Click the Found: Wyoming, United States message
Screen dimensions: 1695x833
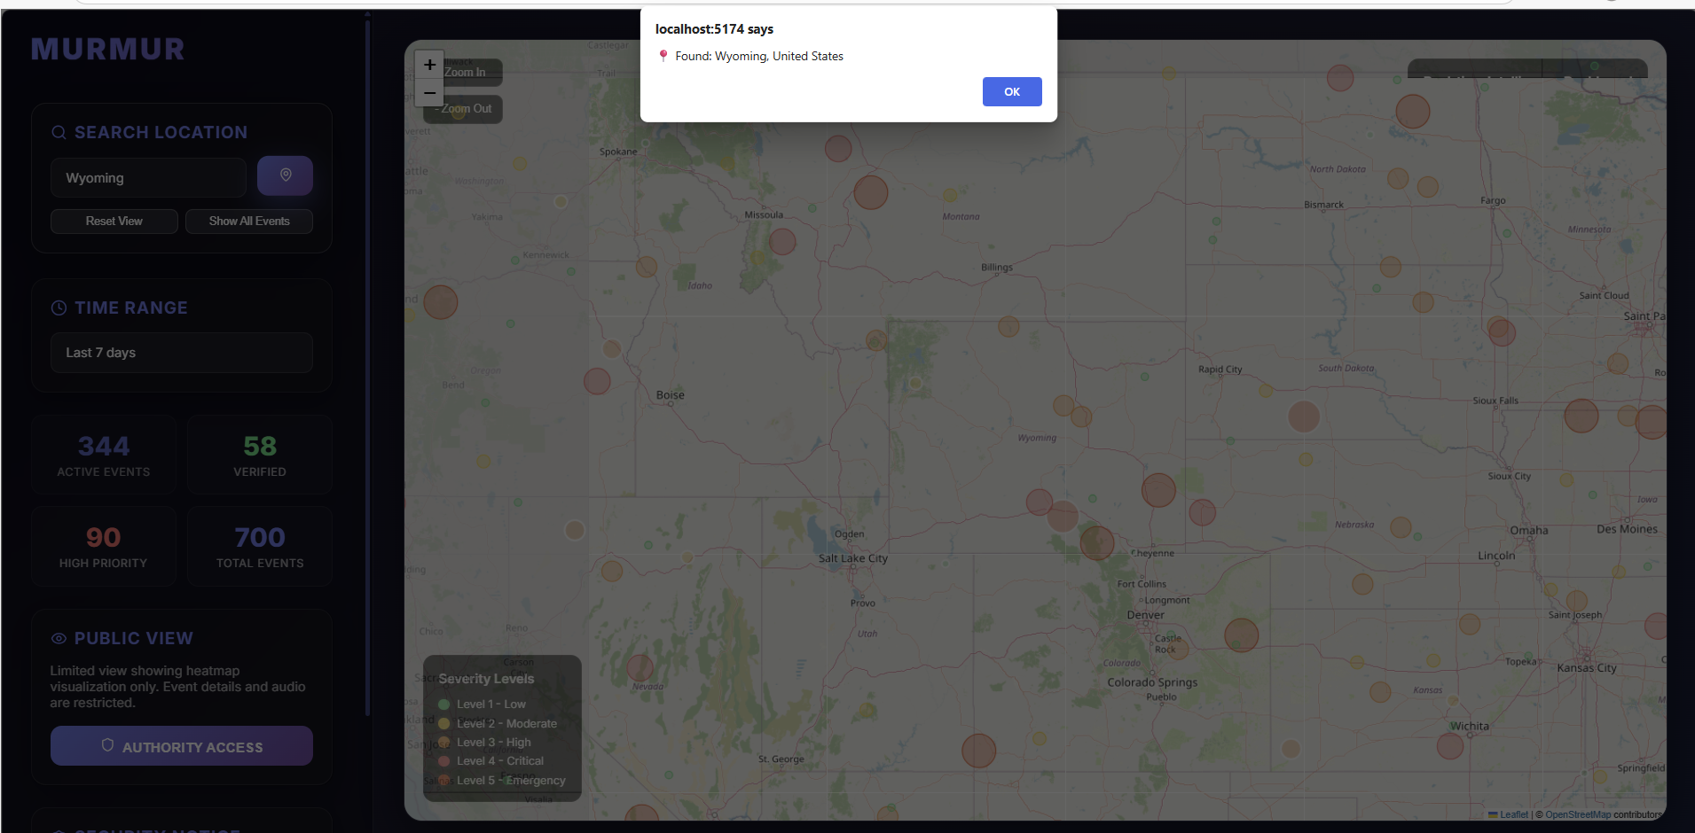point(759,56)
